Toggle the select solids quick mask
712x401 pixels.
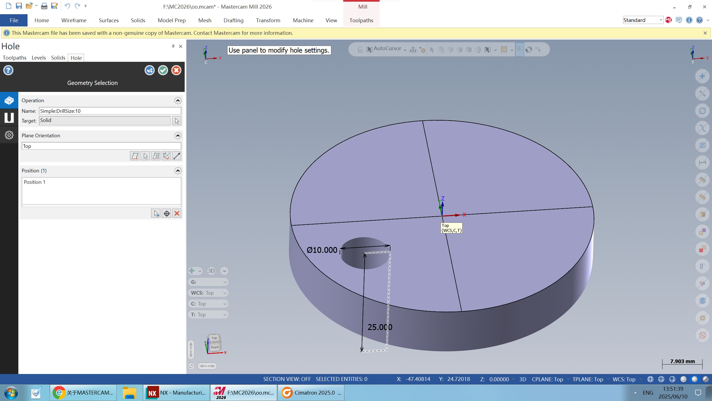point(702,214)
